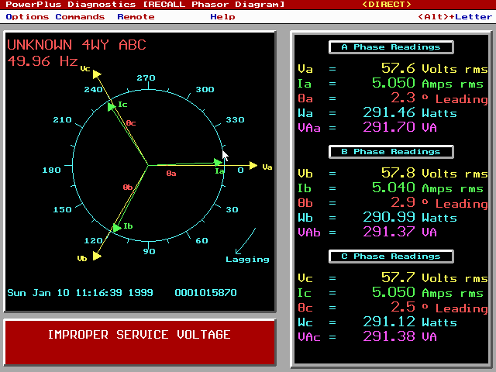This screenshot has width=496, height=372.
Task: Open the Remote menu
Action: 136,16
